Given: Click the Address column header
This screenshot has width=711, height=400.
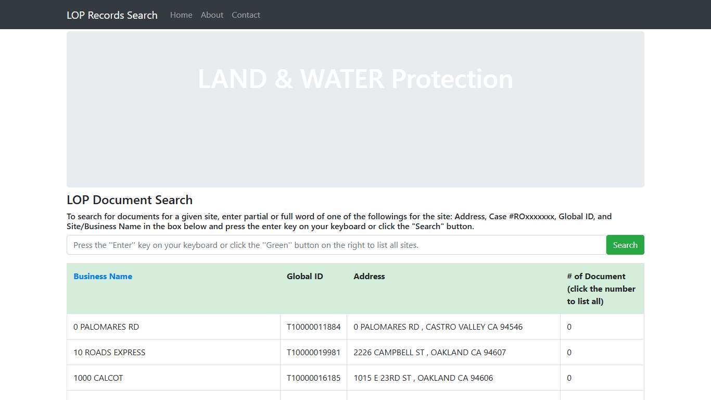Looking at the screenshot, I should [369, 277].
